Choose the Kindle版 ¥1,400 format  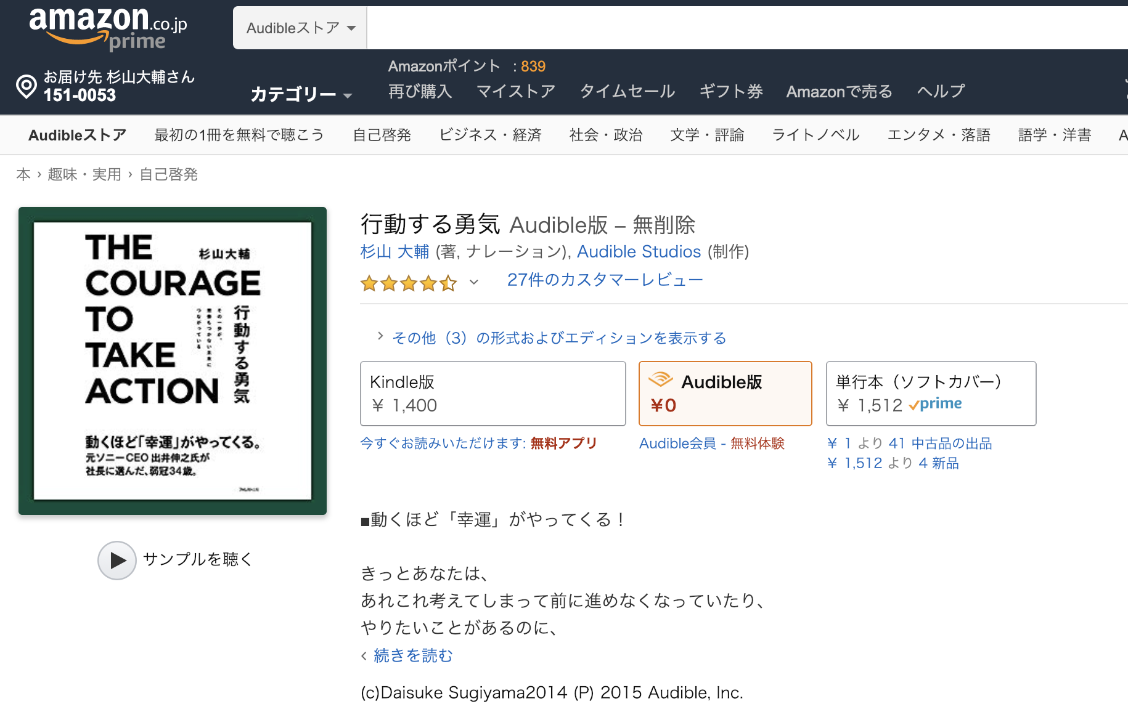(492, 394)
